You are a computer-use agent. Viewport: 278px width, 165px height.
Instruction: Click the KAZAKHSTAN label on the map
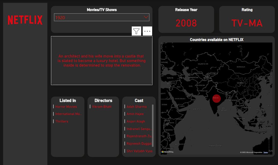tap(203, 64)
